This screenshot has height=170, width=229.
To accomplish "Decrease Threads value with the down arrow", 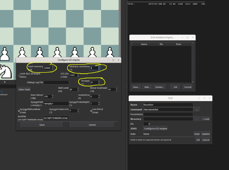I will pyautogui.click(x=99, y=83).
